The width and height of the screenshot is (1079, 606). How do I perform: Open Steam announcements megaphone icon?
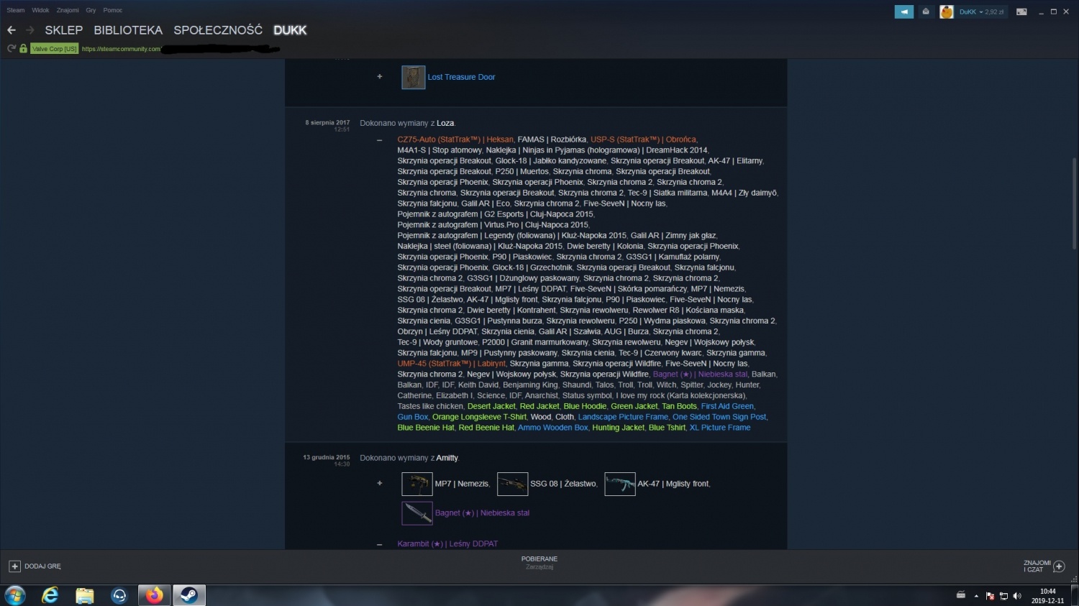[x=904, y=12]
